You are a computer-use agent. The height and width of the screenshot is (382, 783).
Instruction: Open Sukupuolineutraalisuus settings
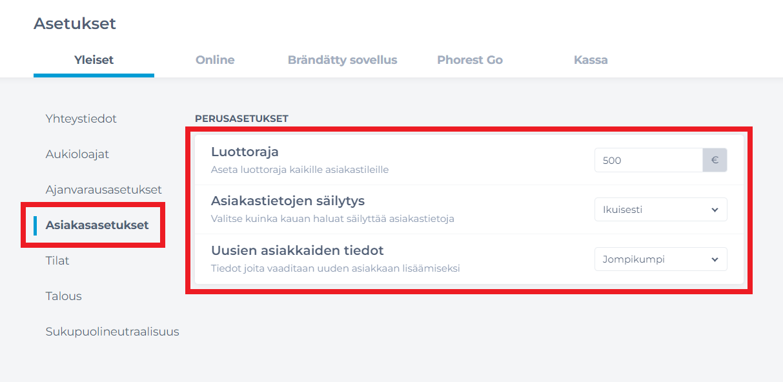(x=112, y=332)
